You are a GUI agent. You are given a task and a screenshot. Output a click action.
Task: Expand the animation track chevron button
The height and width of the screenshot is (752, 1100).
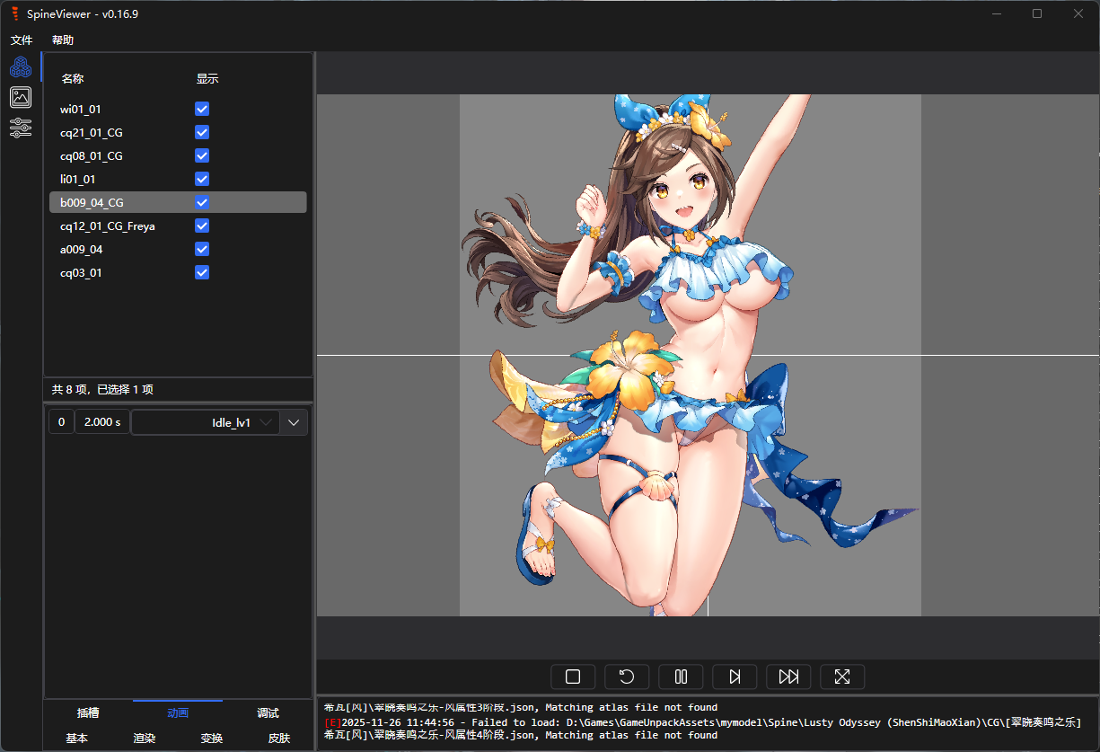tap(294, 422)
